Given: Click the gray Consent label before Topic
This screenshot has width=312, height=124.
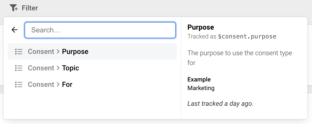Looking at the screenshot, I should tap(41, 68).
